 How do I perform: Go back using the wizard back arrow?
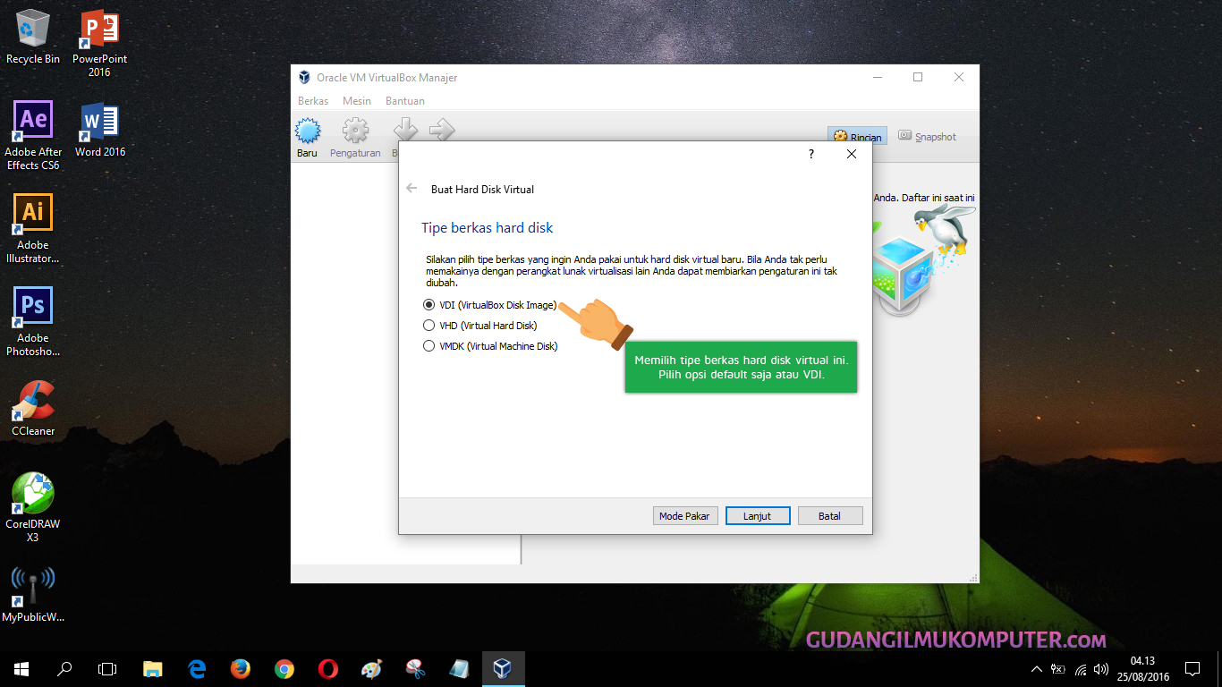(x=412, y=189)
